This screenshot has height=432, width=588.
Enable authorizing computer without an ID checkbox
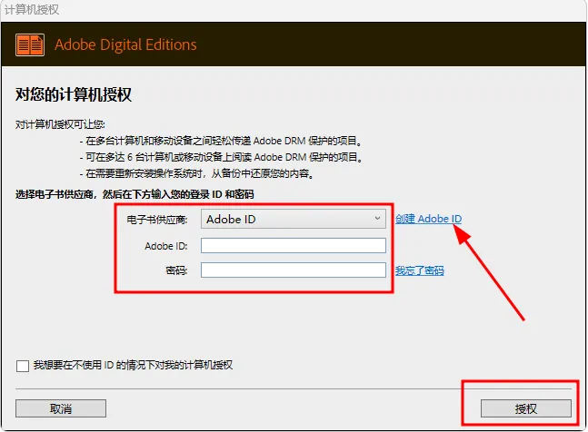23,366
